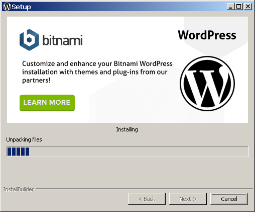Click the Installing status label
This screenshot has height=212, width=255.
coord(127,129)
